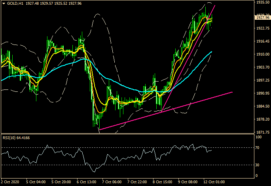Open the chart menu triangle beside GOLD,H1
Screen dimensions: 271x186
click(x=4, y=4)
